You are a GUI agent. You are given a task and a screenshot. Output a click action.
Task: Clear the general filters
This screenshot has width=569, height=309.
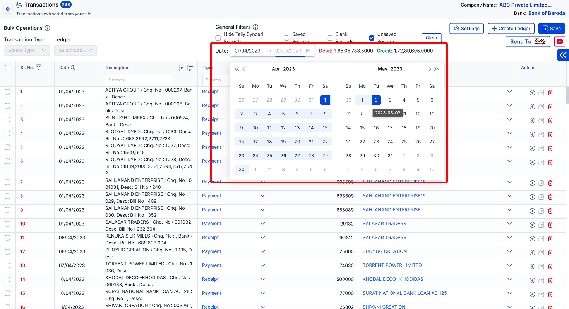(432, 38)
